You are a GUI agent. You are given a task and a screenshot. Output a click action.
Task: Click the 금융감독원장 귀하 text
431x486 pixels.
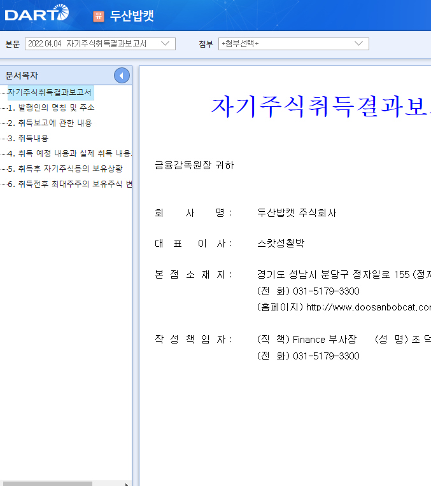point(194,165)
